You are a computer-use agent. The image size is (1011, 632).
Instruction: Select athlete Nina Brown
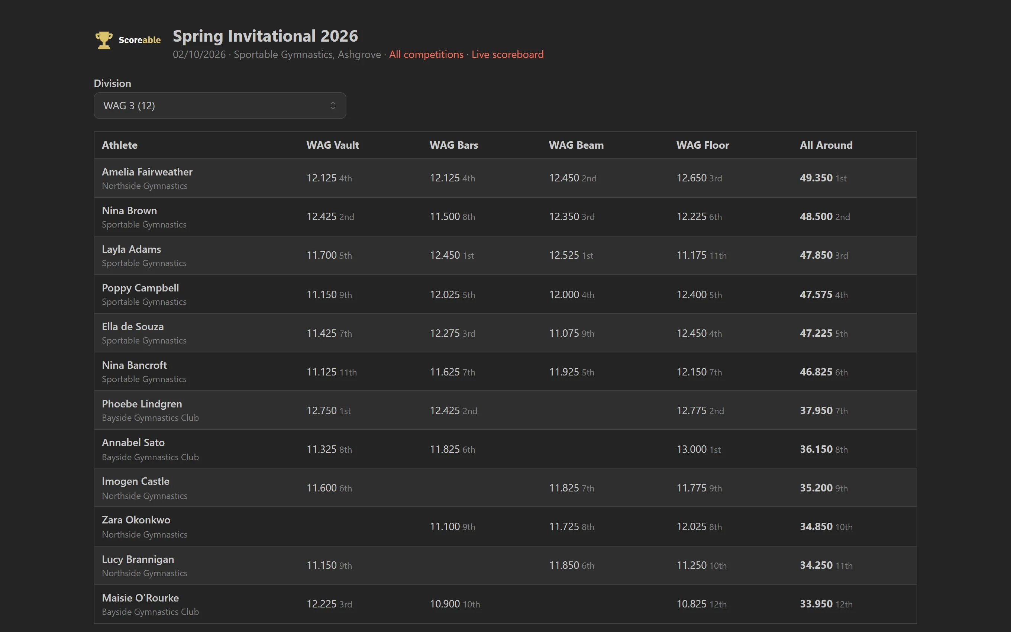coord(129,211)
